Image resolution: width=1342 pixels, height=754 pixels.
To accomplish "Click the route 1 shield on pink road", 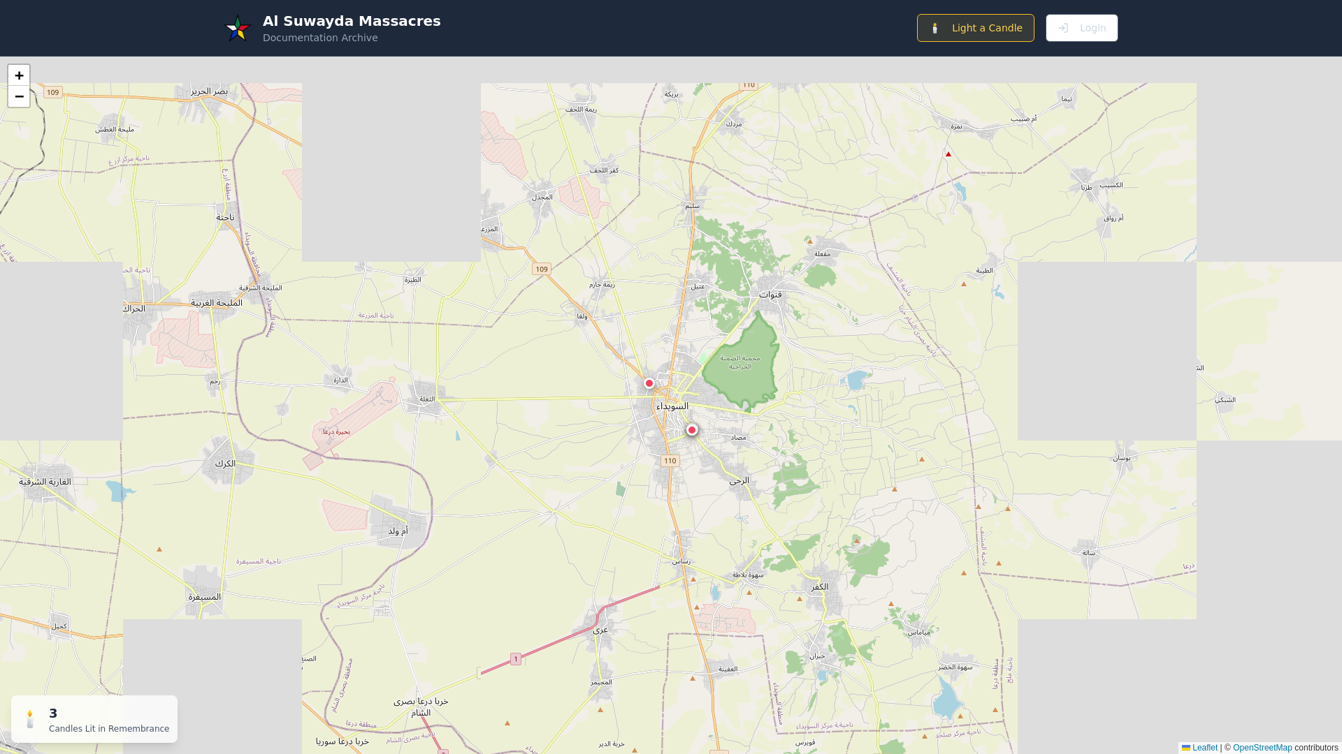I will (516, 659).
